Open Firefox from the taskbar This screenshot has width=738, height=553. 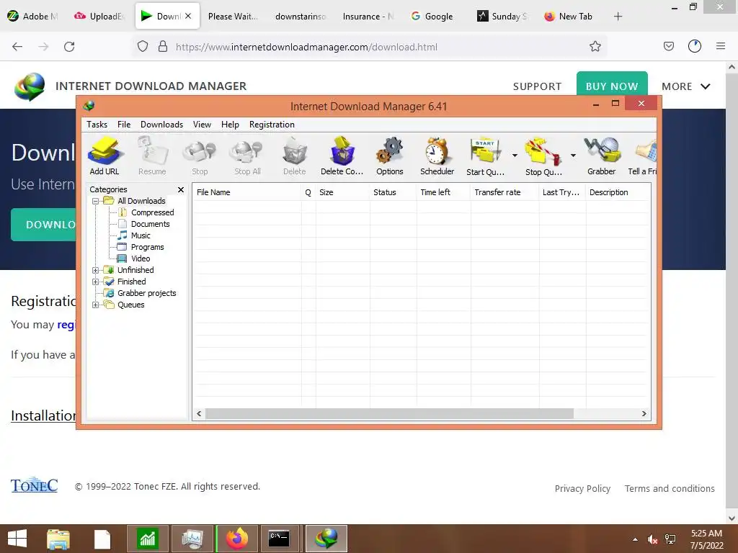coord(237,539)
